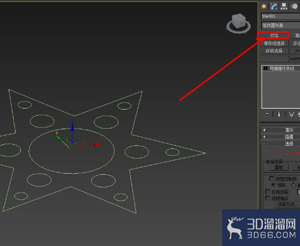The height and width of the screenshot is (246, 300).
Task: Click the 选择方式 button
Action: pyautogui.click(x=288, y=204)
